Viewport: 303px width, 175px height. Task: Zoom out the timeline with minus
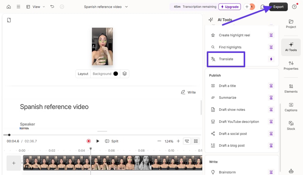tap(159, 141)
